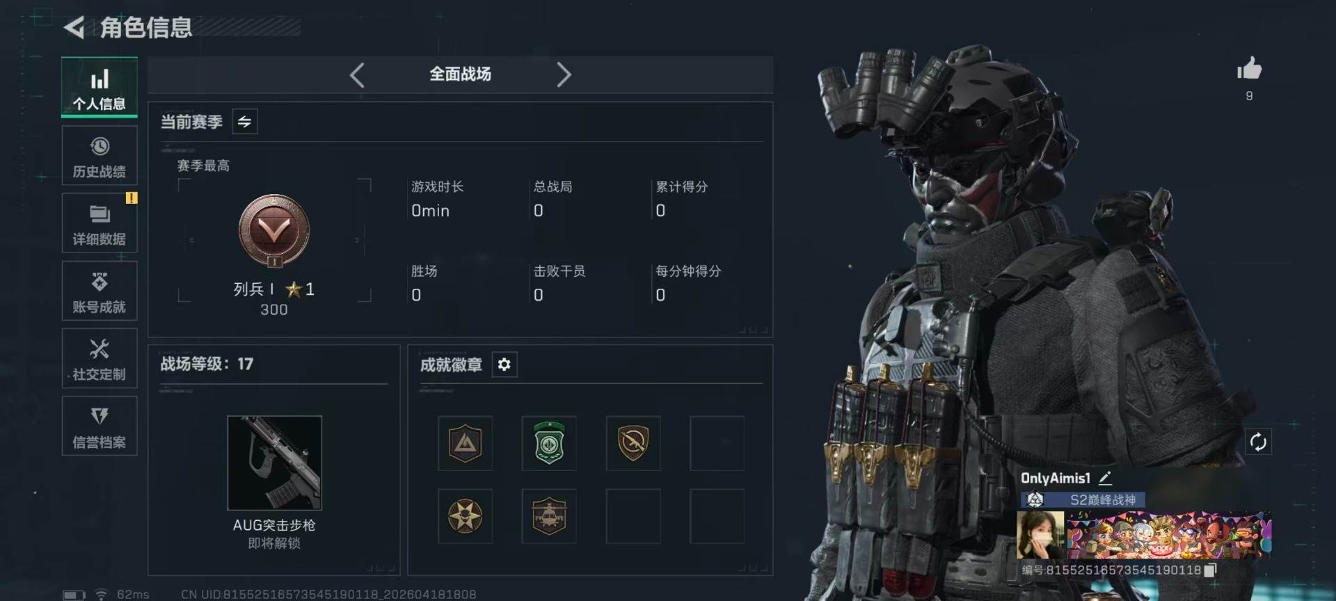
Task: Open 成就徽章 badge settings gear
Action: [x=504, y=364]
